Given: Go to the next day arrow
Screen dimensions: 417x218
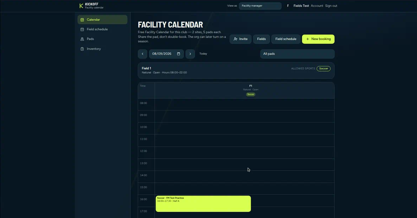Looking at the screenshot, I should click(x=190, y=54).
